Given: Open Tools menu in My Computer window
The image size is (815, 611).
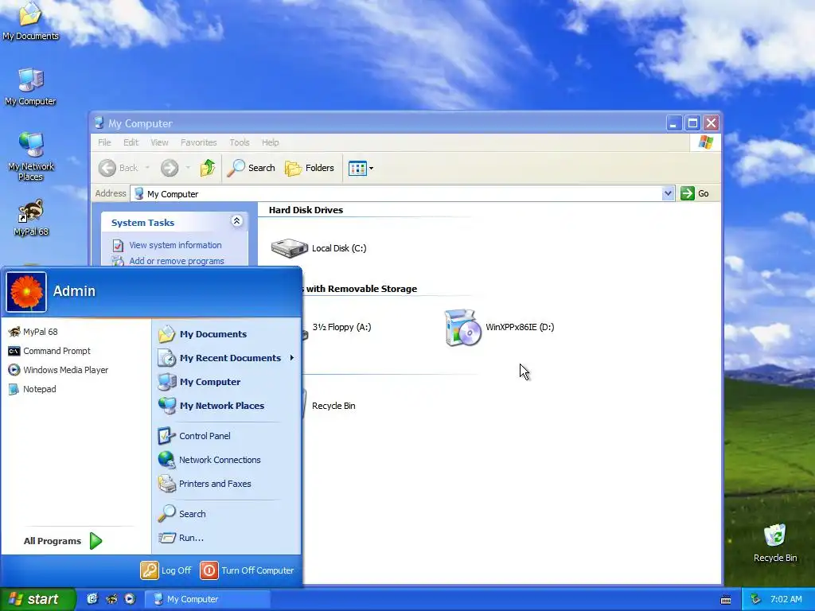Looking at the screenshot, I should coord(239,142).
